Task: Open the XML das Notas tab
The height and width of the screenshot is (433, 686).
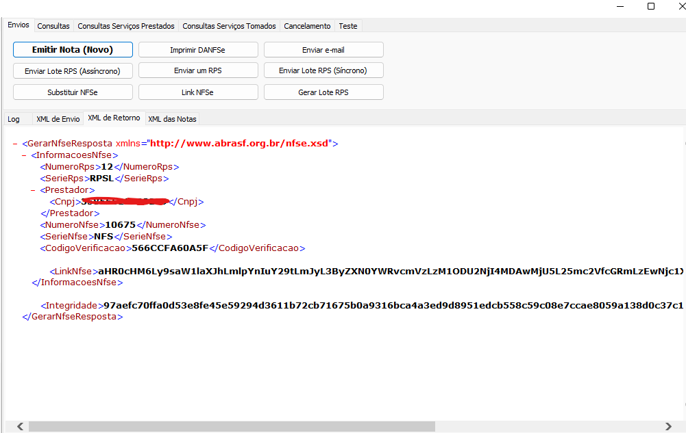Action: pos(173,119)
